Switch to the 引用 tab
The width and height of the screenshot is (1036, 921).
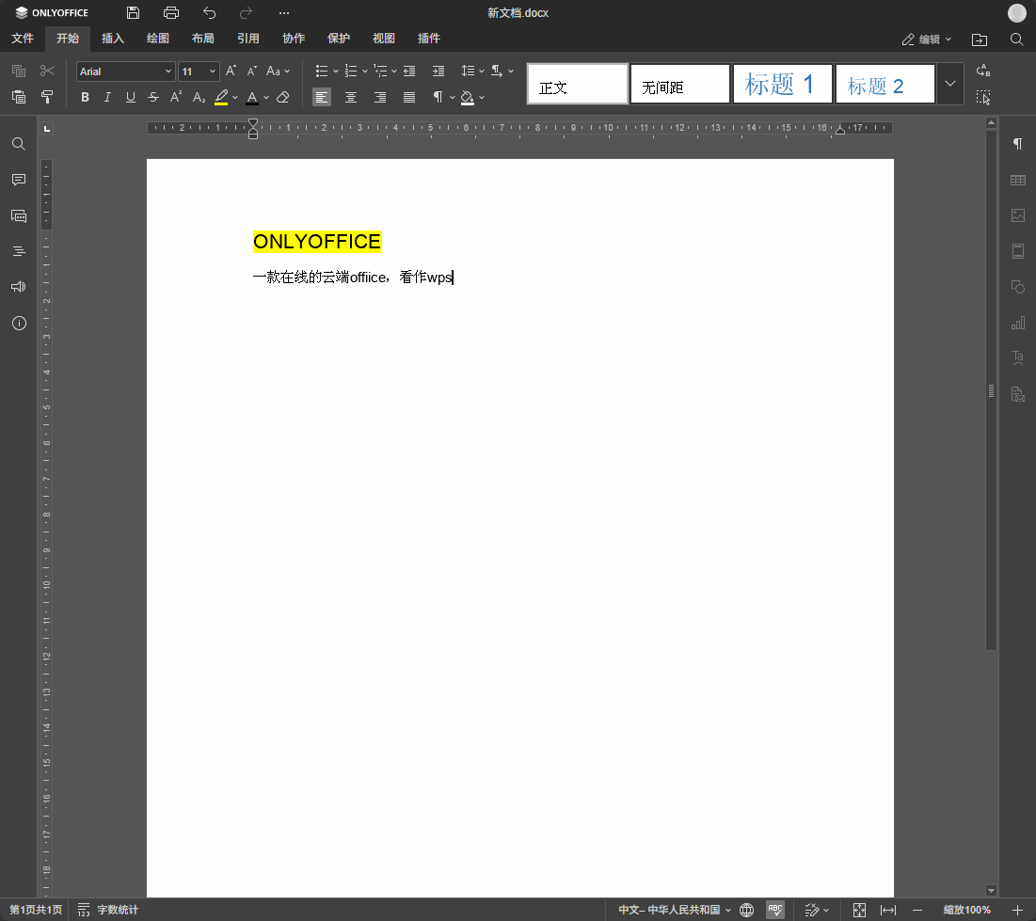[x=247, y=39]
